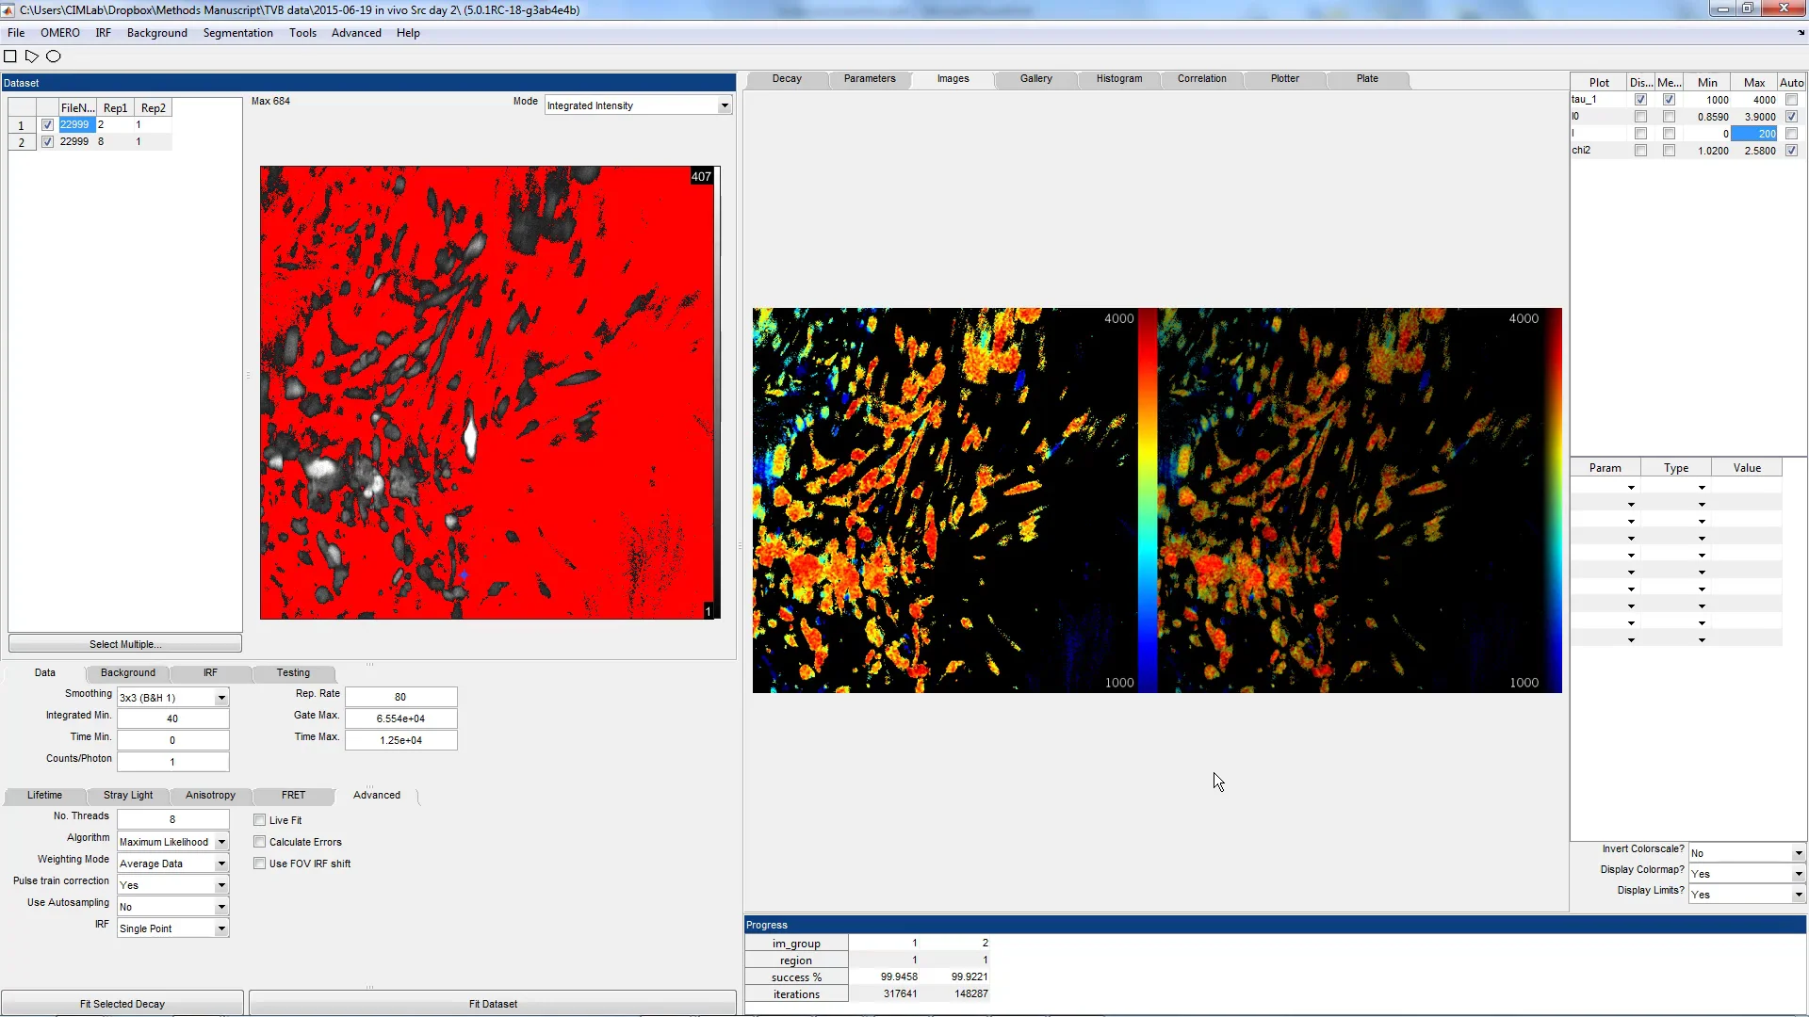Toggle the Auto checkbox for chi2
Screen dimensions: 1809x1017
(1793, 150)
